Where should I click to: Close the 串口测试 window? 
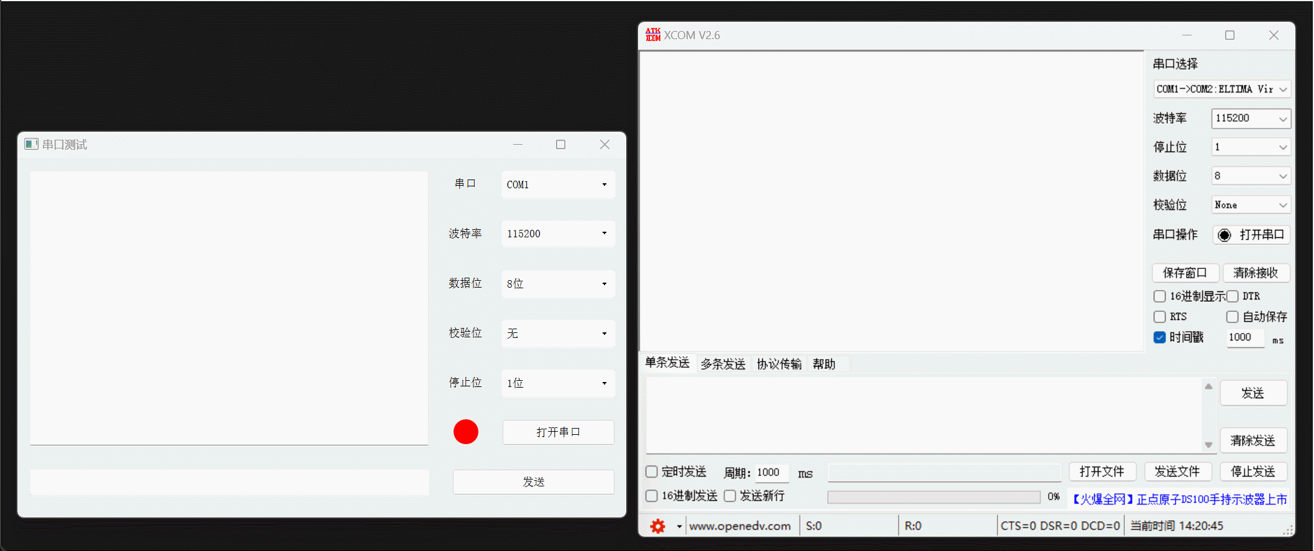coord(605,144)
